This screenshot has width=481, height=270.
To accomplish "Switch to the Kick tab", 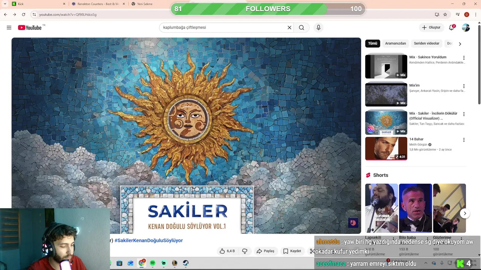I will click(39, 4).
